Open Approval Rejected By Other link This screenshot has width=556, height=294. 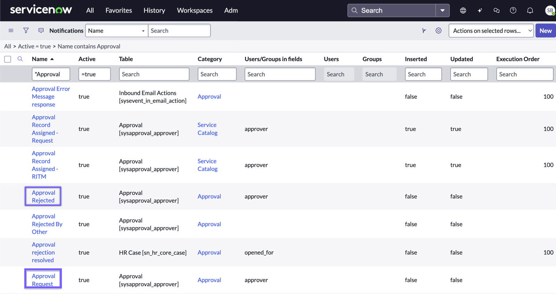pyautogui.click(x=47, y=224)
